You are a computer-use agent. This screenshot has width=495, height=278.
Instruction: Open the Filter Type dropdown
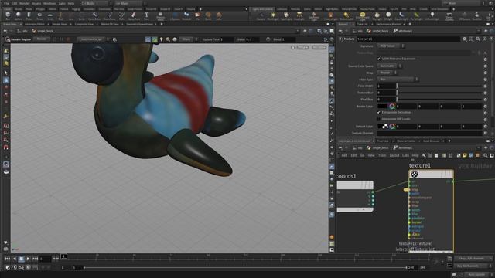coord(398,80)
